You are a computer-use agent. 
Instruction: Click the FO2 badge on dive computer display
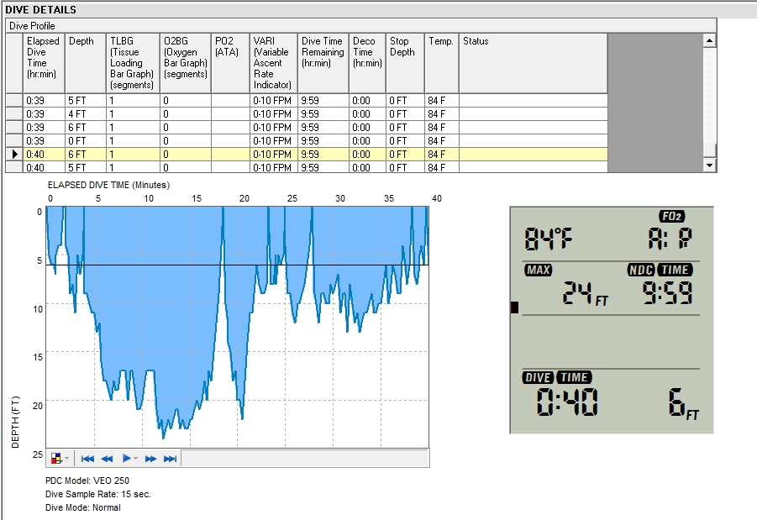point(672,216)
